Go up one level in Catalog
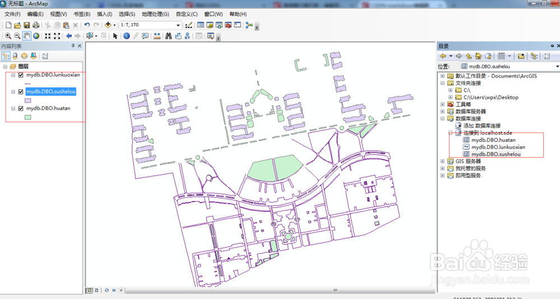This screenshot has width=560, height=299. click(x=469, y=56)
